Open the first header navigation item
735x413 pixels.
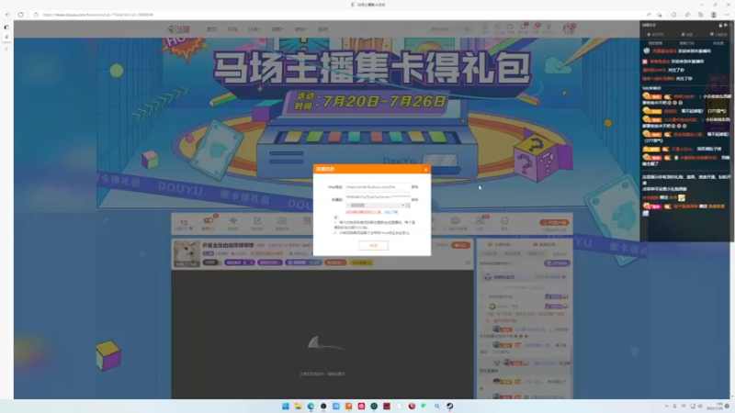coord(212,29)
